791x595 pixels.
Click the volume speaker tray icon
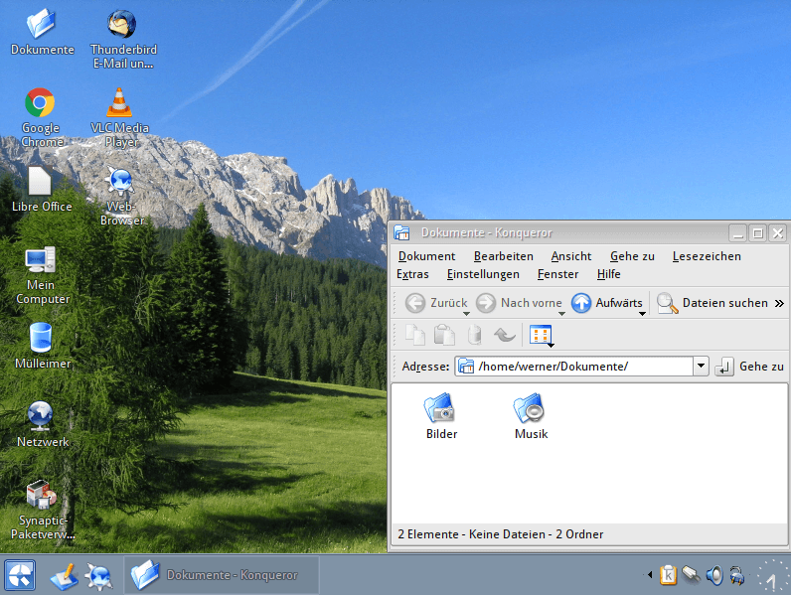click(713, 574)
